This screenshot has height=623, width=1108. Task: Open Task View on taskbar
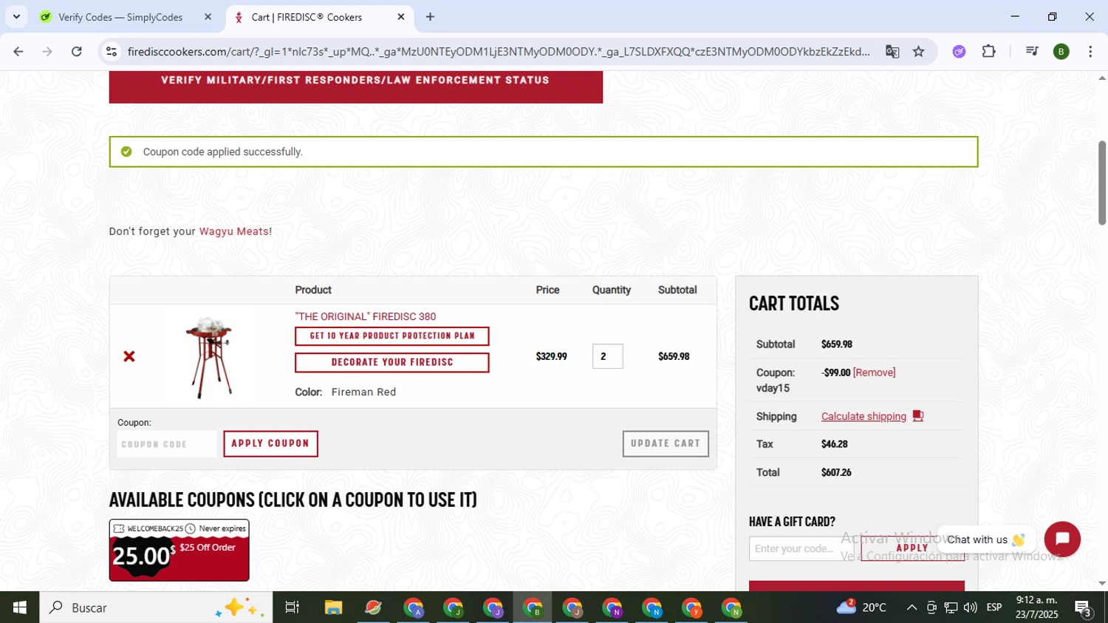point(292,607)
